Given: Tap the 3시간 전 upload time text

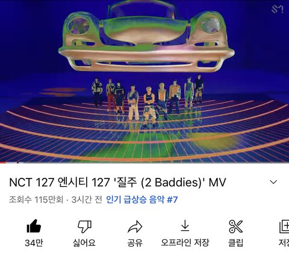Looking at the screenshot, I should coord(87,200).
